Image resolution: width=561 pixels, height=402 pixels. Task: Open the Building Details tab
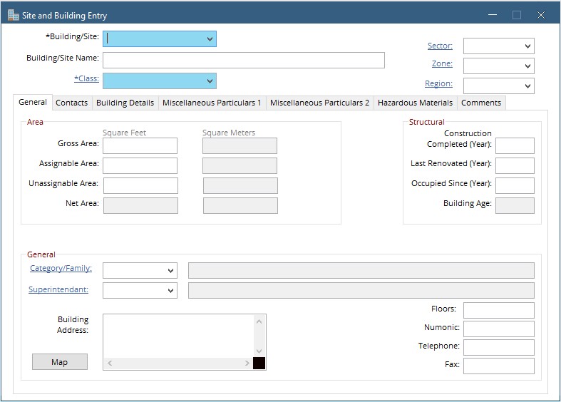click(125, 103)
